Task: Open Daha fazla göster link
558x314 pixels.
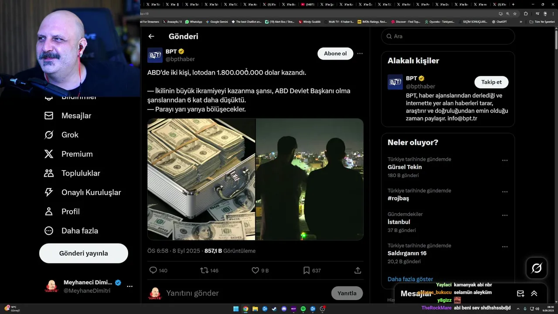Action: coord(410,279)
